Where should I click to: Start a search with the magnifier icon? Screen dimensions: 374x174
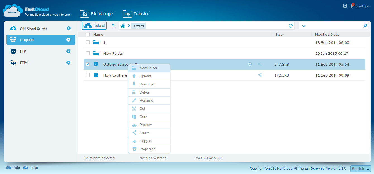click(x=365, y=25)
